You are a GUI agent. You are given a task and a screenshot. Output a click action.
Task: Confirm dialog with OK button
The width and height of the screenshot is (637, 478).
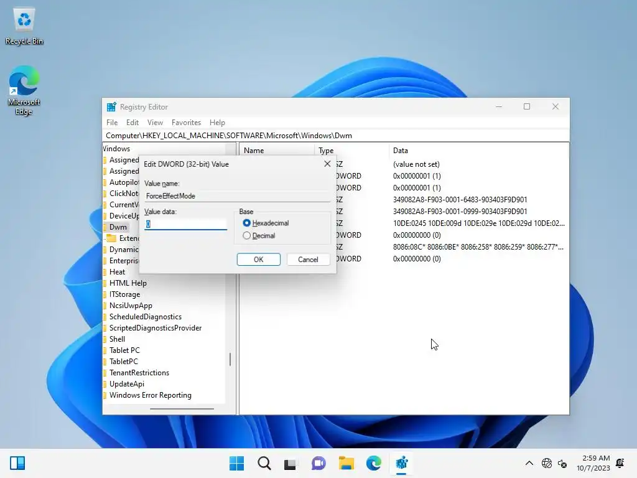point(258,260)
